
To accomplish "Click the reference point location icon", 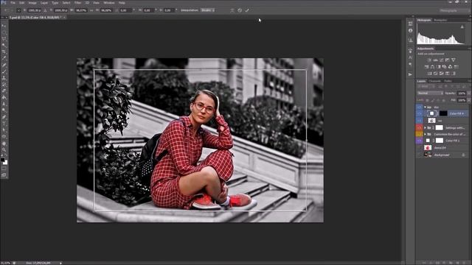I will click(x=18, y=10).
